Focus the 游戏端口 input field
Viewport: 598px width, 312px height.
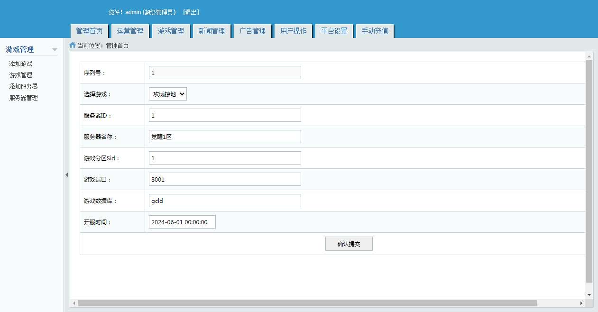(225, 179)
